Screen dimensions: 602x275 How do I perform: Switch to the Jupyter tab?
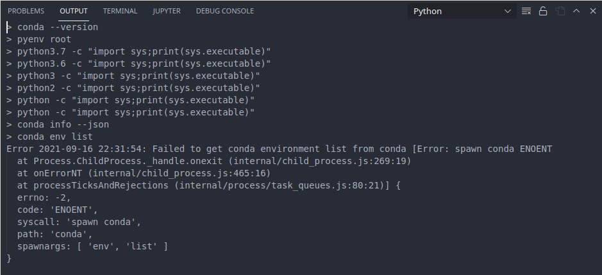pos(167,11)
